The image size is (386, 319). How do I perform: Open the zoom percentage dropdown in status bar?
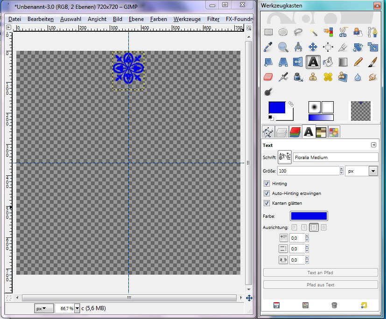coord(77,308)
